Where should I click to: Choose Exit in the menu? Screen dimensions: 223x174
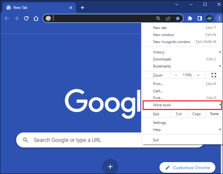(182, 140)
